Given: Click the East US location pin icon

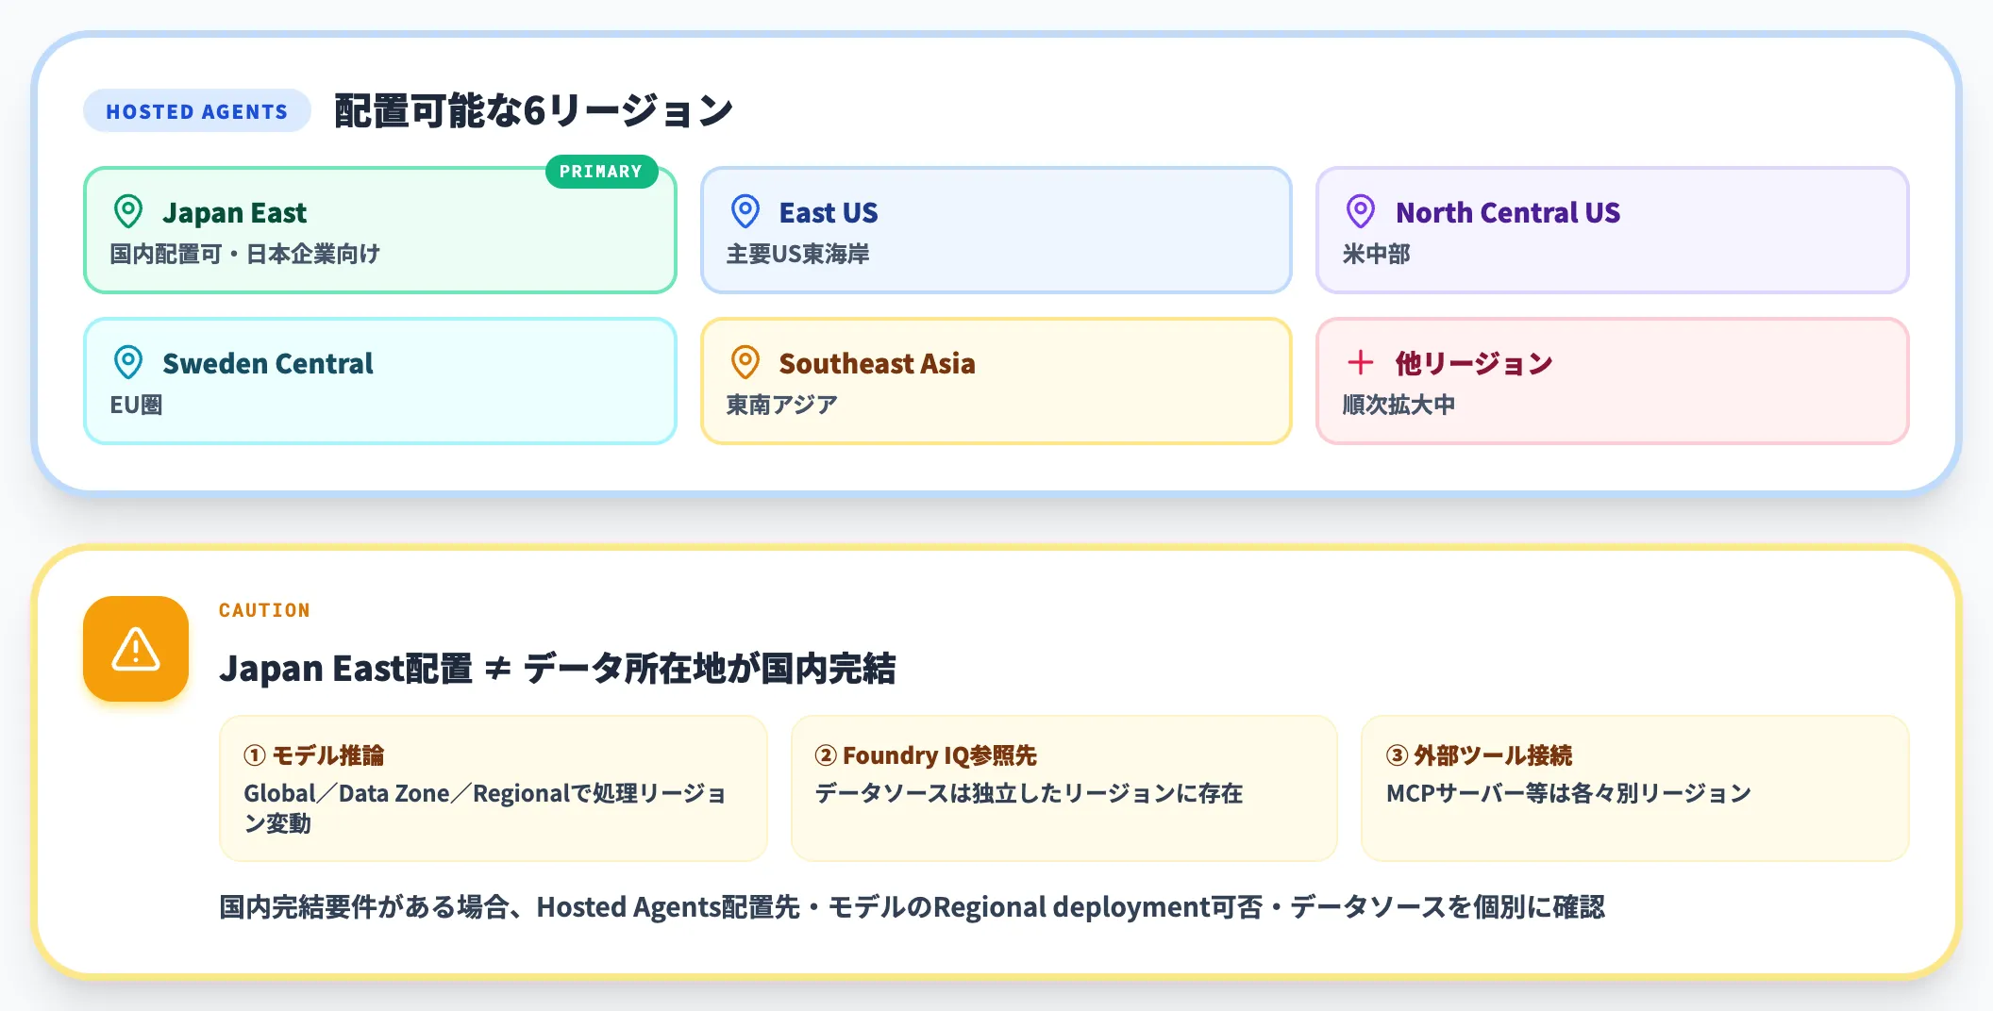Looking at the screenshot, I should point(745,211).
